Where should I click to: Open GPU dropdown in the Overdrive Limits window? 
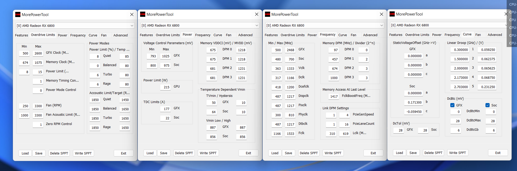click(75, 26)
